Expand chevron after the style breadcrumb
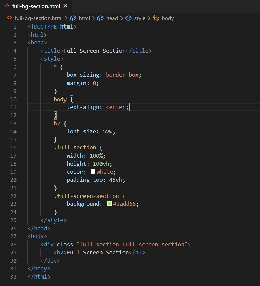The height and width of the screenshot is (286, 260). tap(149, 18)
